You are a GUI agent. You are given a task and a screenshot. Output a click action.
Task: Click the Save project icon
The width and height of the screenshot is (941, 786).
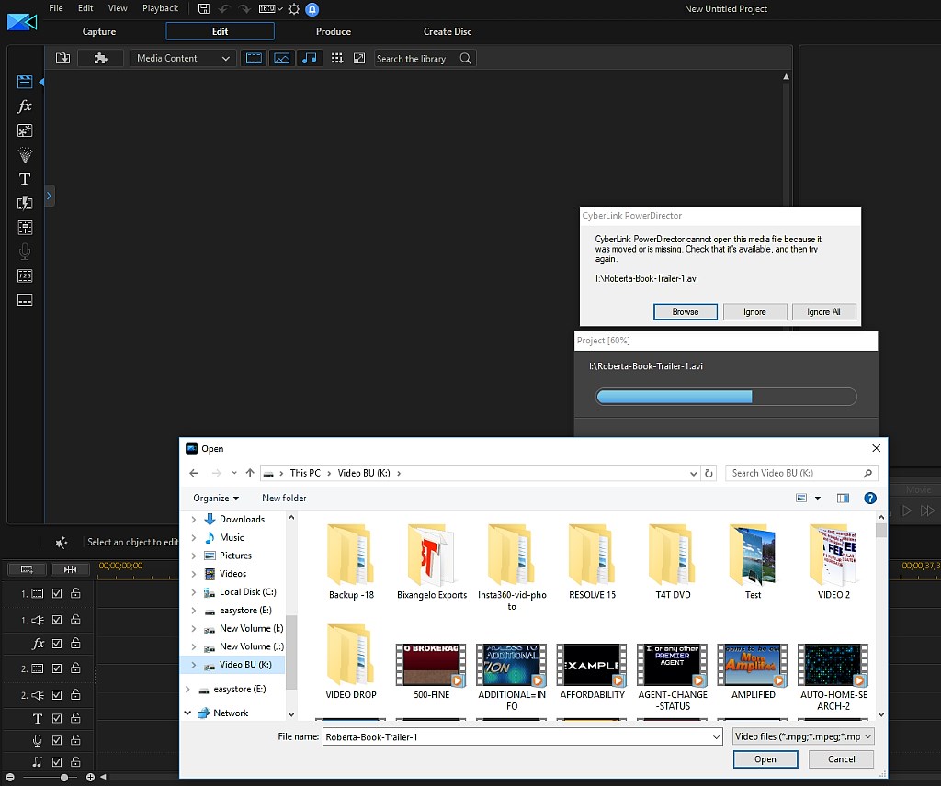tap(204, 8)
